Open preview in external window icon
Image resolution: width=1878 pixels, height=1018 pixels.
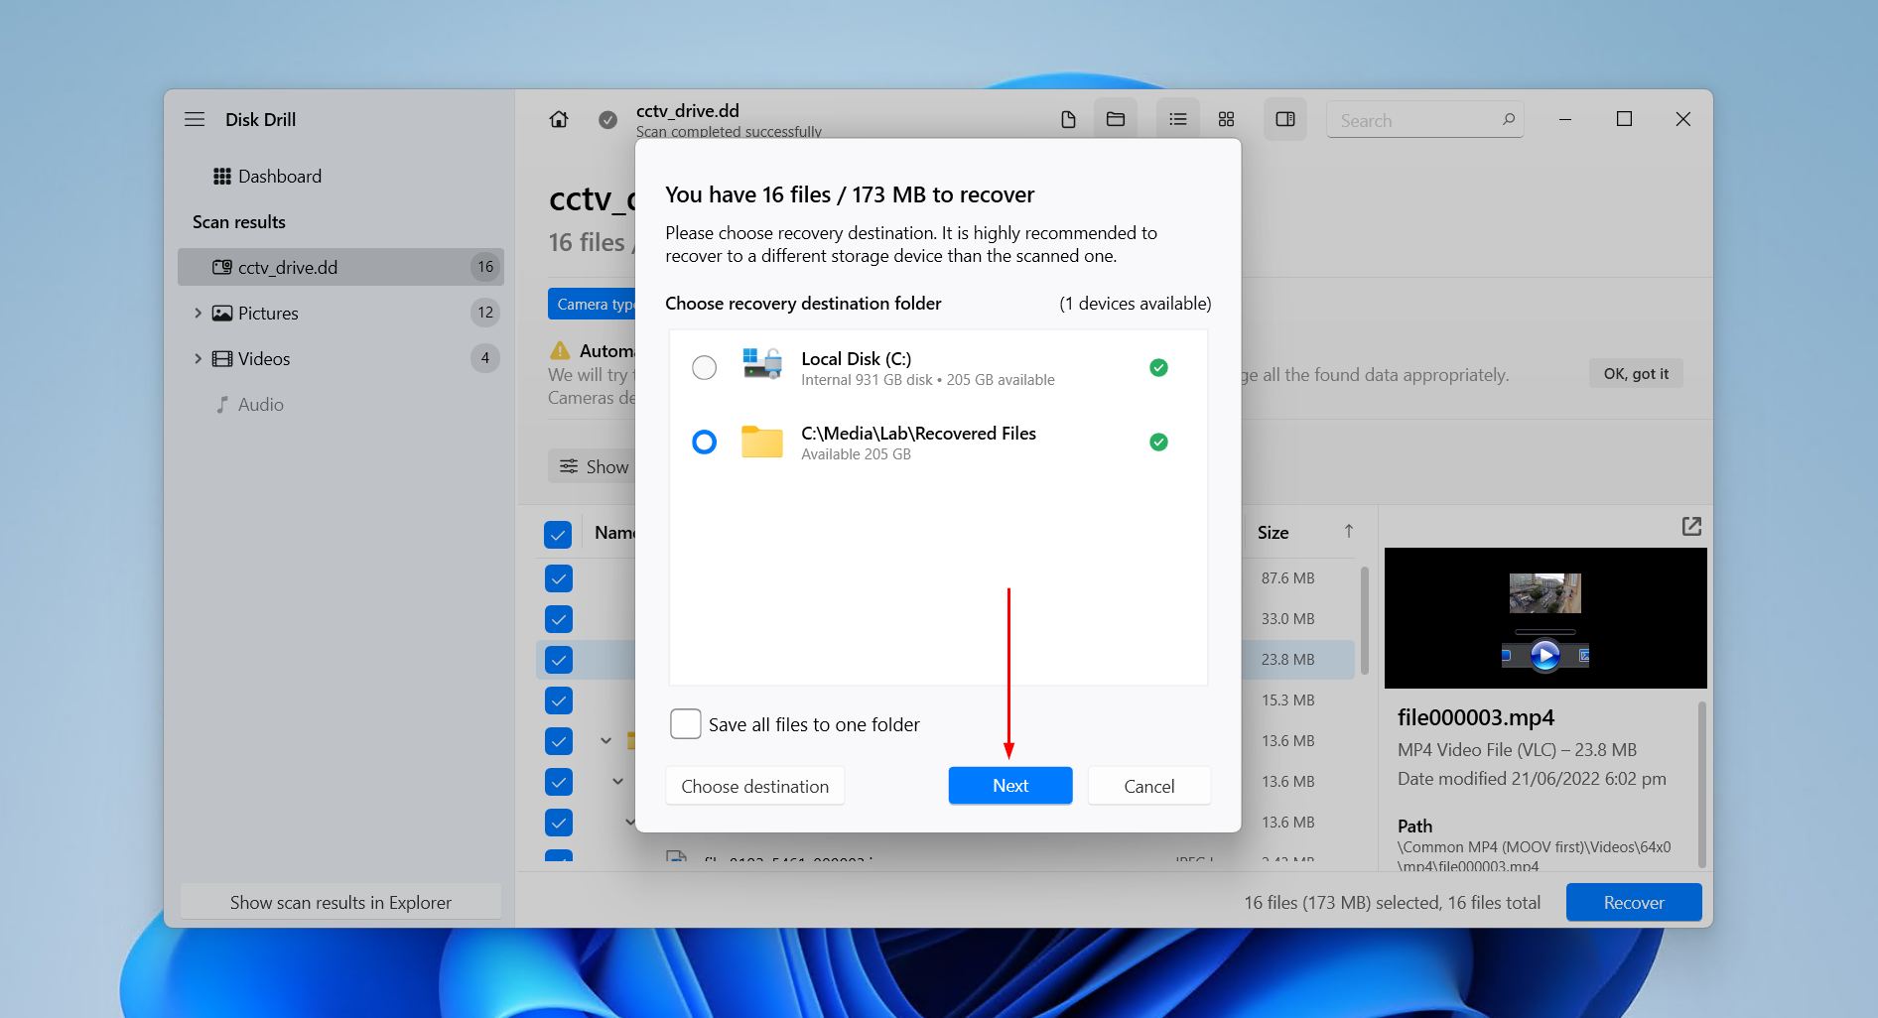[x=1692, y=526]
